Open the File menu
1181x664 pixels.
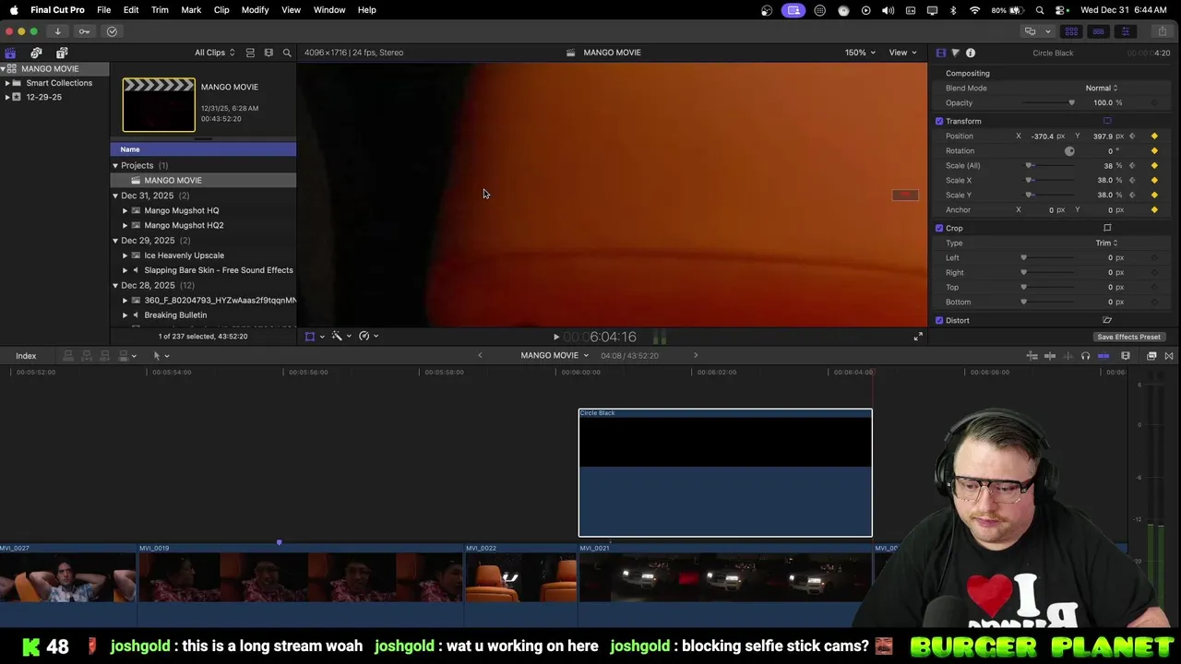click(x=104, y=9)
